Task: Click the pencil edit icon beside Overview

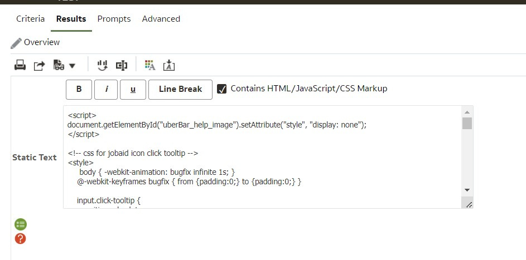Action: point(16,43)
